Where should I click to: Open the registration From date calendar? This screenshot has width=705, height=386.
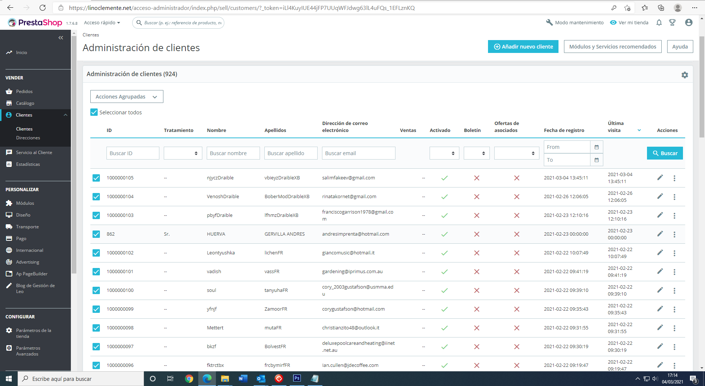[x=596, y=147]
